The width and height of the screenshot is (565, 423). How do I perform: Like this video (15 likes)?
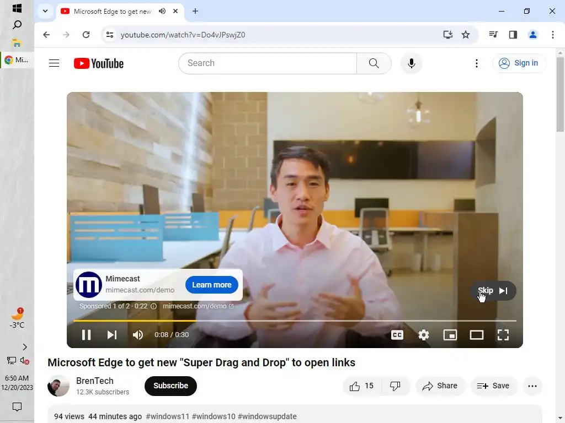coord(362,386)
